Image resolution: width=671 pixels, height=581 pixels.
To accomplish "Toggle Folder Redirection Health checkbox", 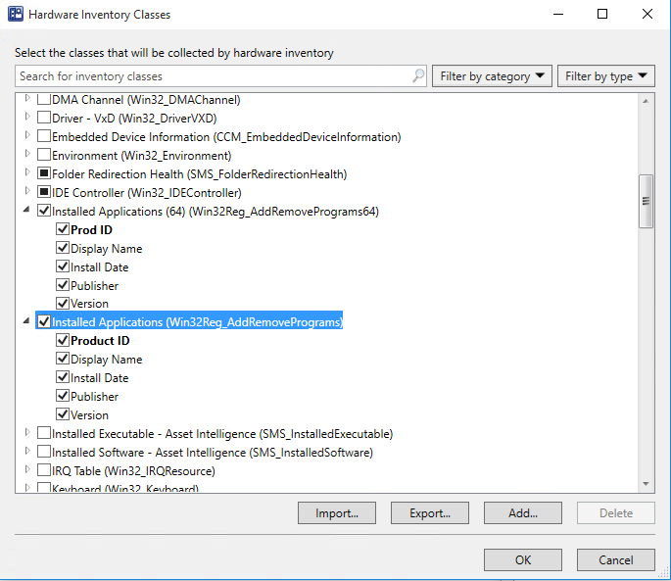I will pyautogui.click(x=44, y=173).
